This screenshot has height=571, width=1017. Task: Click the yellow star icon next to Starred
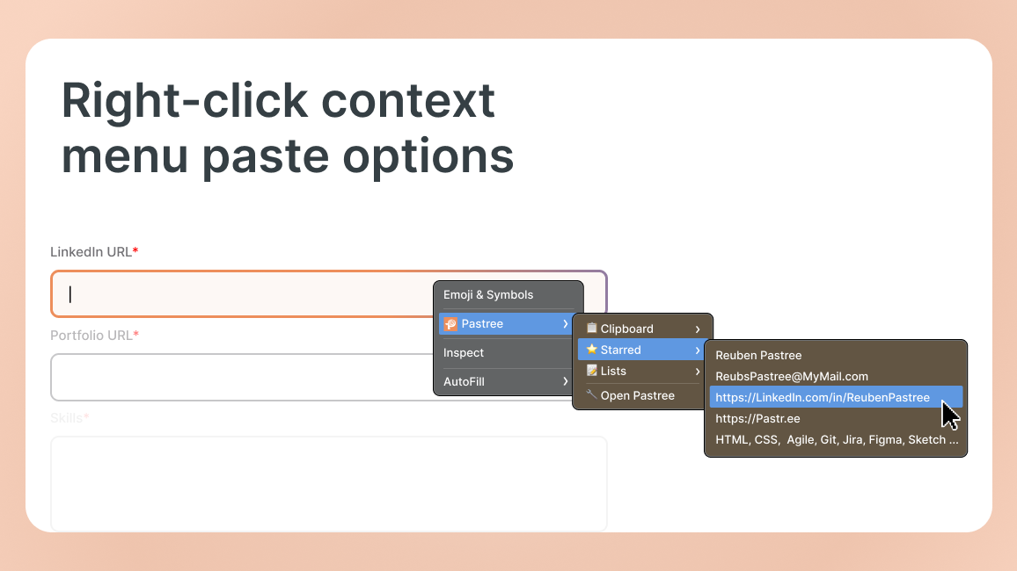(590, 350)
